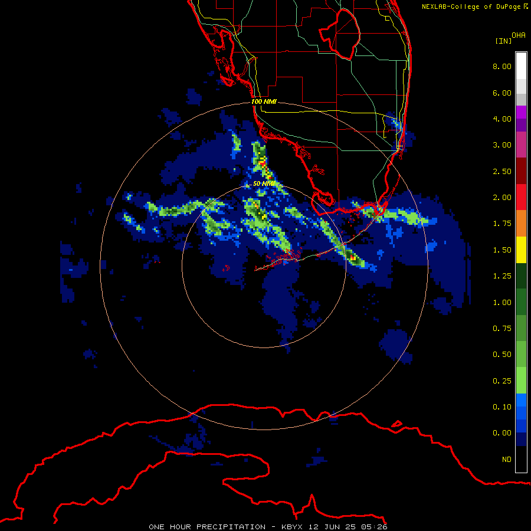Viewport: 531px width, 531px height.
Task: Click the 0.50 legend value
Action: pyautogui.click(x=502, y=355)
